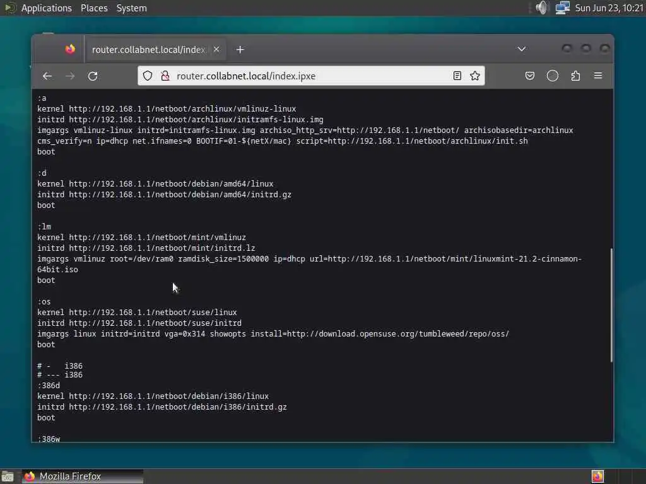Screen dimensions: 646x484
Task: Click 'vga=0x314' in the suse imgargs line
Action: (x=185, y=333)
